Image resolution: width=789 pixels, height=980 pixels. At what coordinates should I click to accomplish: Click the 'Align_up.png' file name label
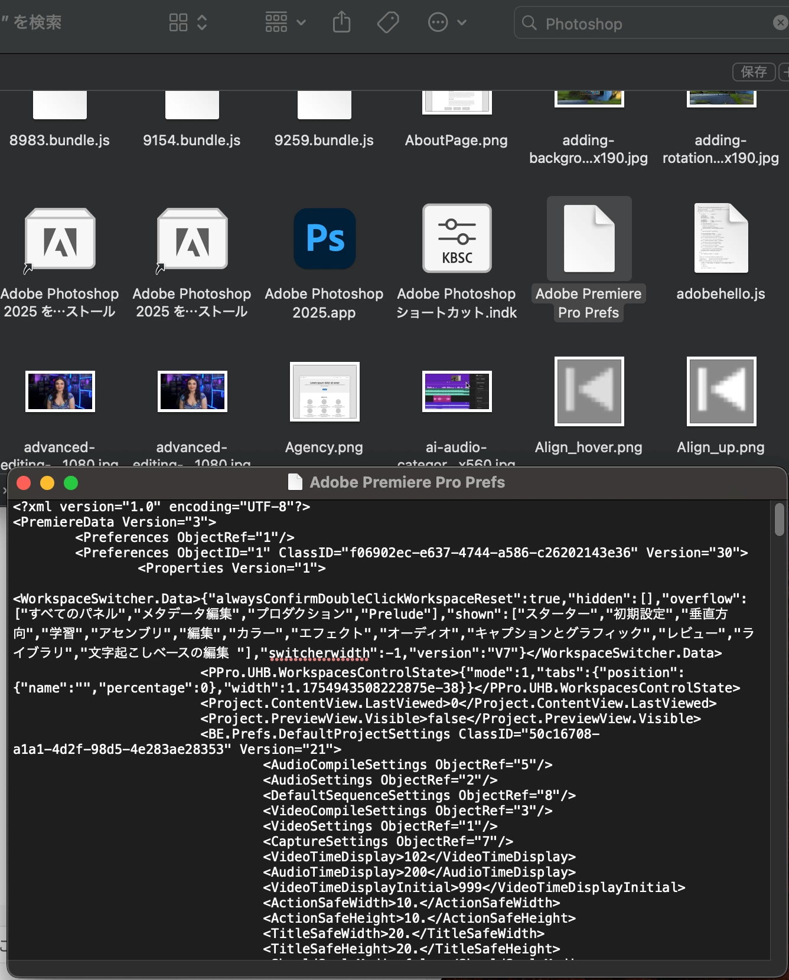720,447
